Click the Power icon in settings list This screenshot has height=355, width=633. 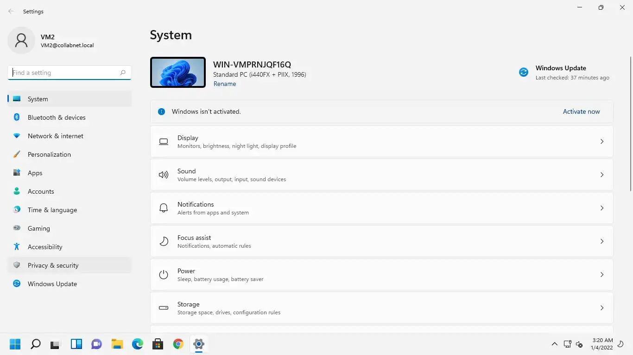point(164,275)
